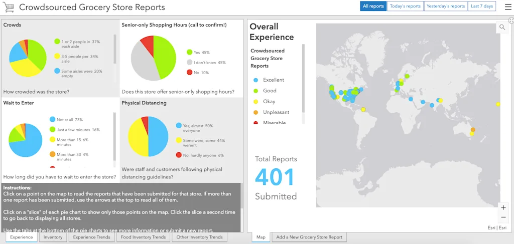The height and width of the screenshot is (244, 514).
Task: Click the Instructions heading
Action: pos(18,188)
